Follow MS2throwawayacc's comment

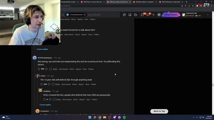pos(91,69)
